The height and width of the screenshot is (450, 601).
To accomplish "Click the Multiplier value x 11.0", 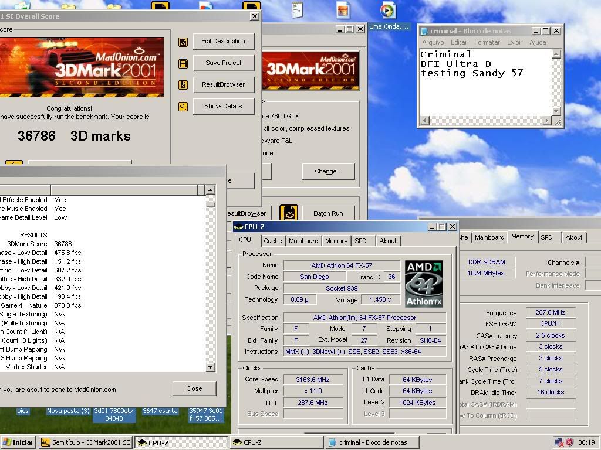I will [x=313, y=391].
